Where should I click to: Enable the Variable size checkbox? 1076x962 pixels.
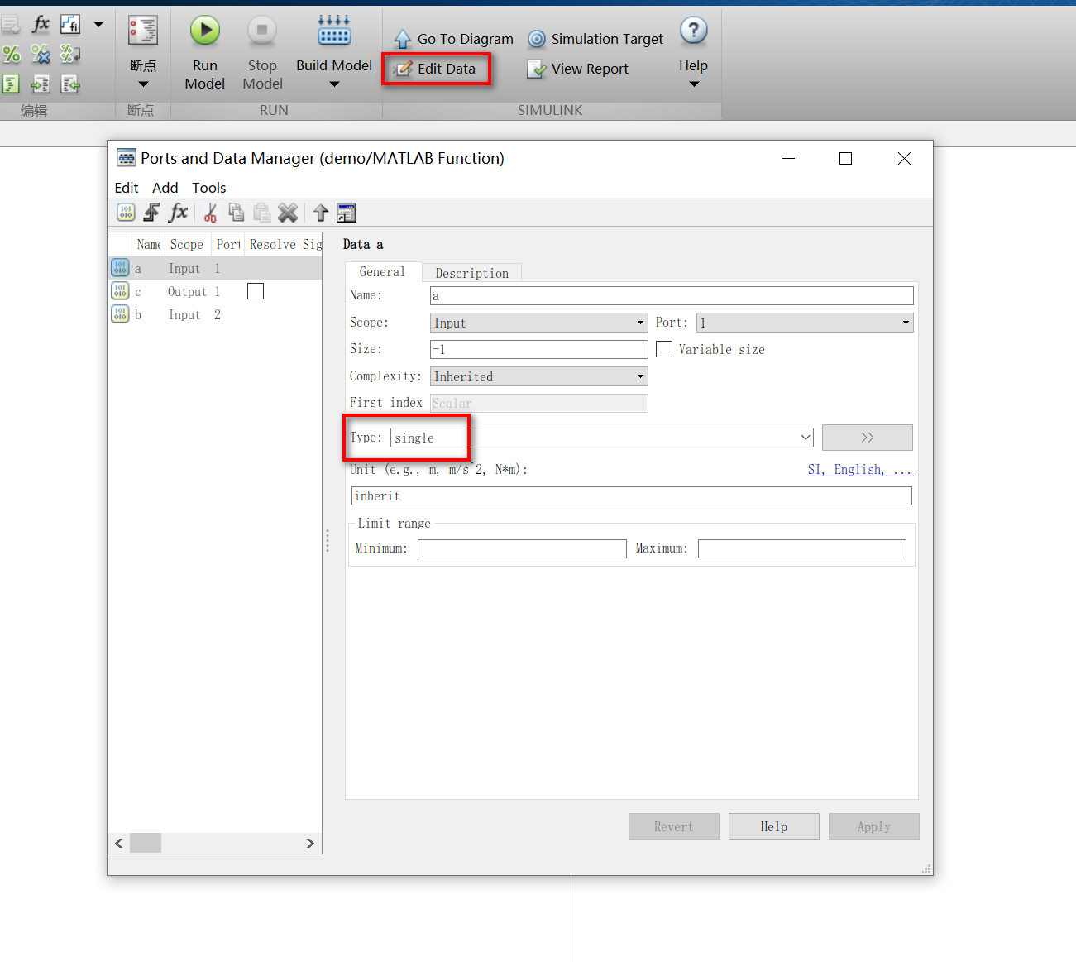[x=664, y=349]
